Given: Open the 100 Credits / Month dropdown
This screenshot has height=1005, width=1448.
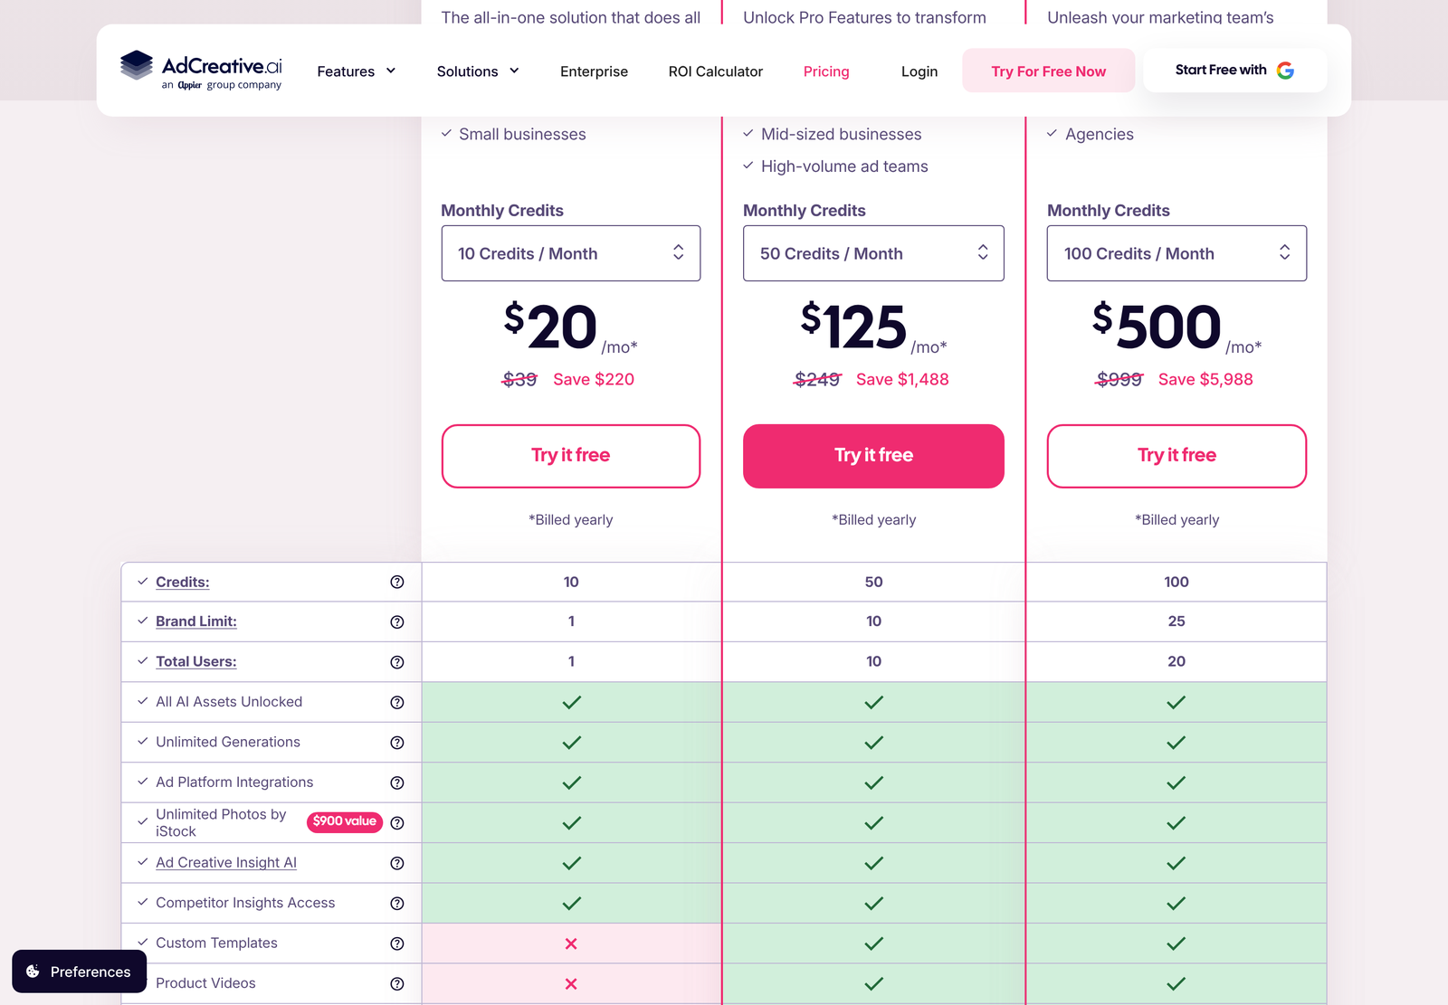Looking at the screenshot, I should pos(1176,253).
